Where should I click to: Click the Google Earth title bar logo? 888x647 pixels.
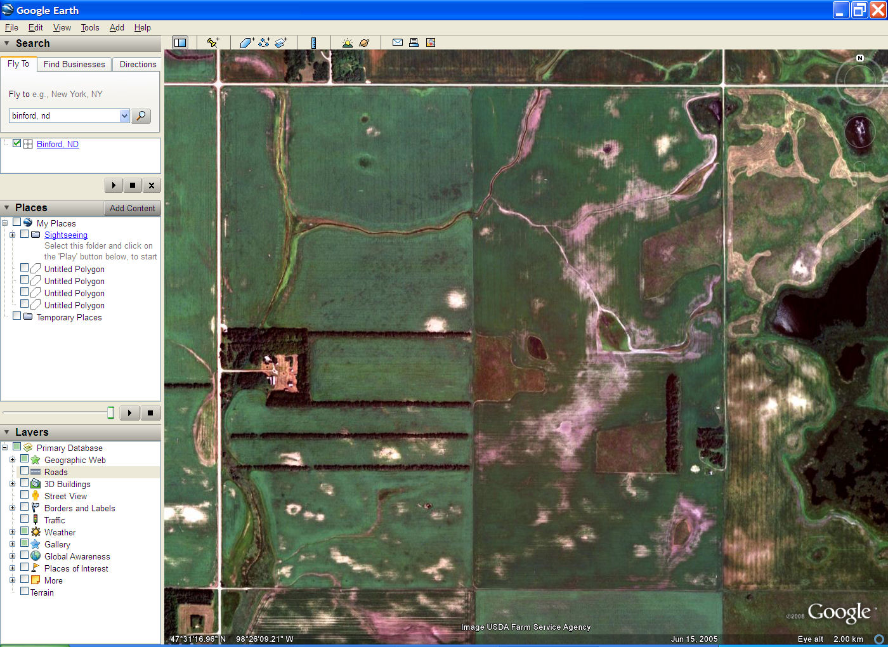pyautogui.click(x=8, y=10)
